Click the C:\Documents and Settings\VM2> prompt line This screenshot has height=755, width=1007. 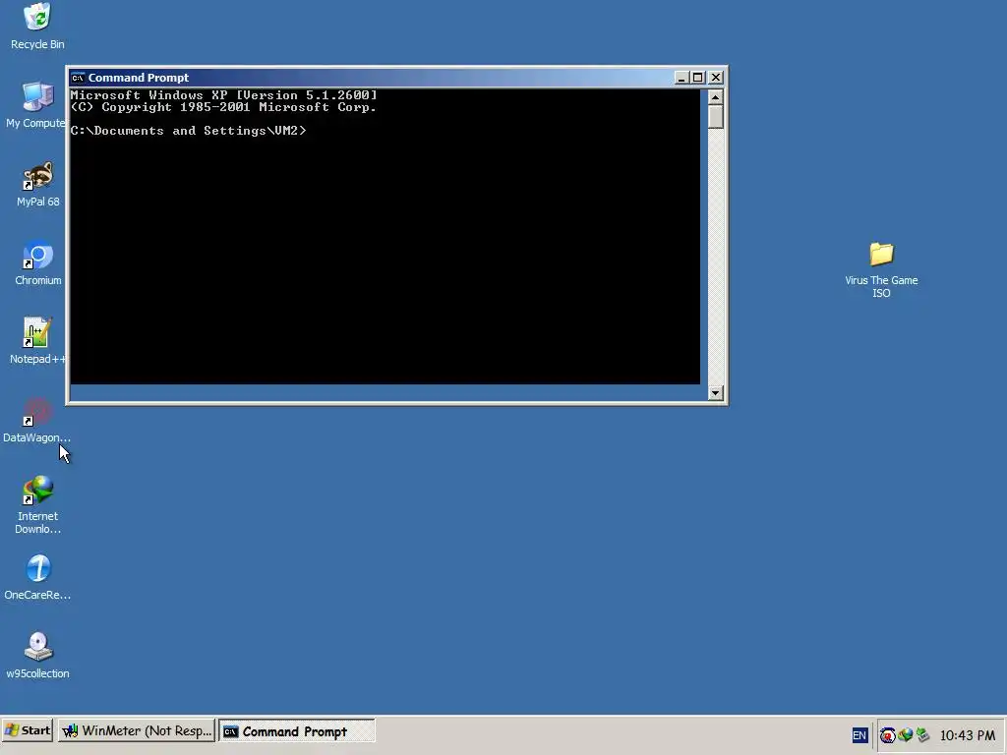pos(188,131)
